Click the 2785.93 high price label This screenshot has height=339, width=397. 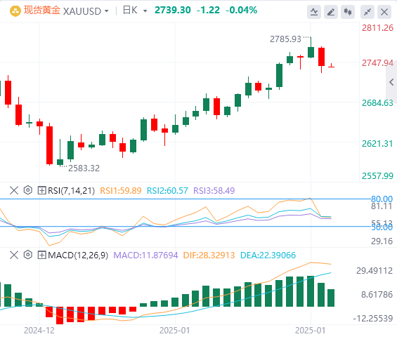tap(285, 39)
